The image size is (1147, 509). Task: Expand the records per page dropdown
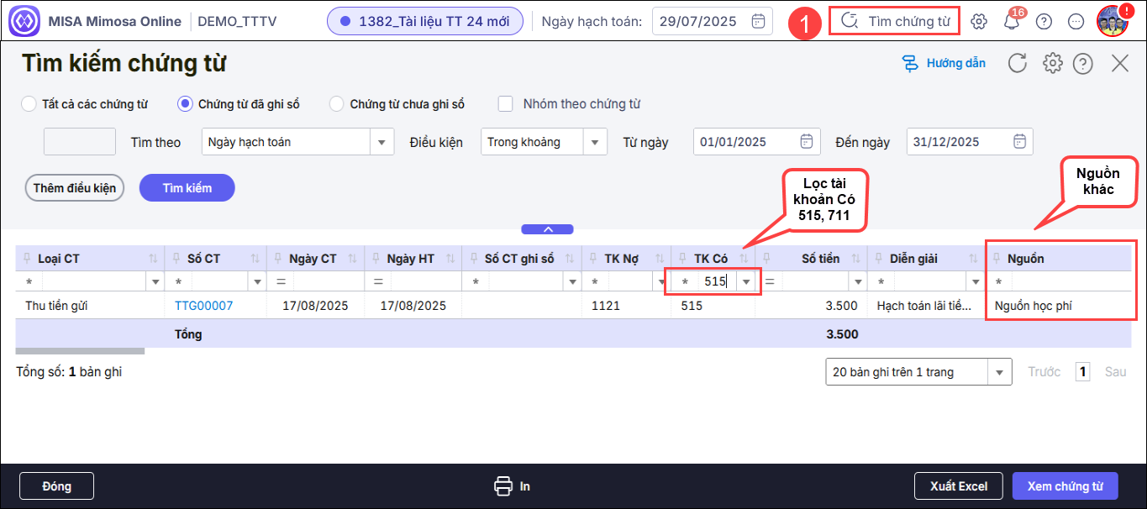pyautogui.click(x=999, y=371)
